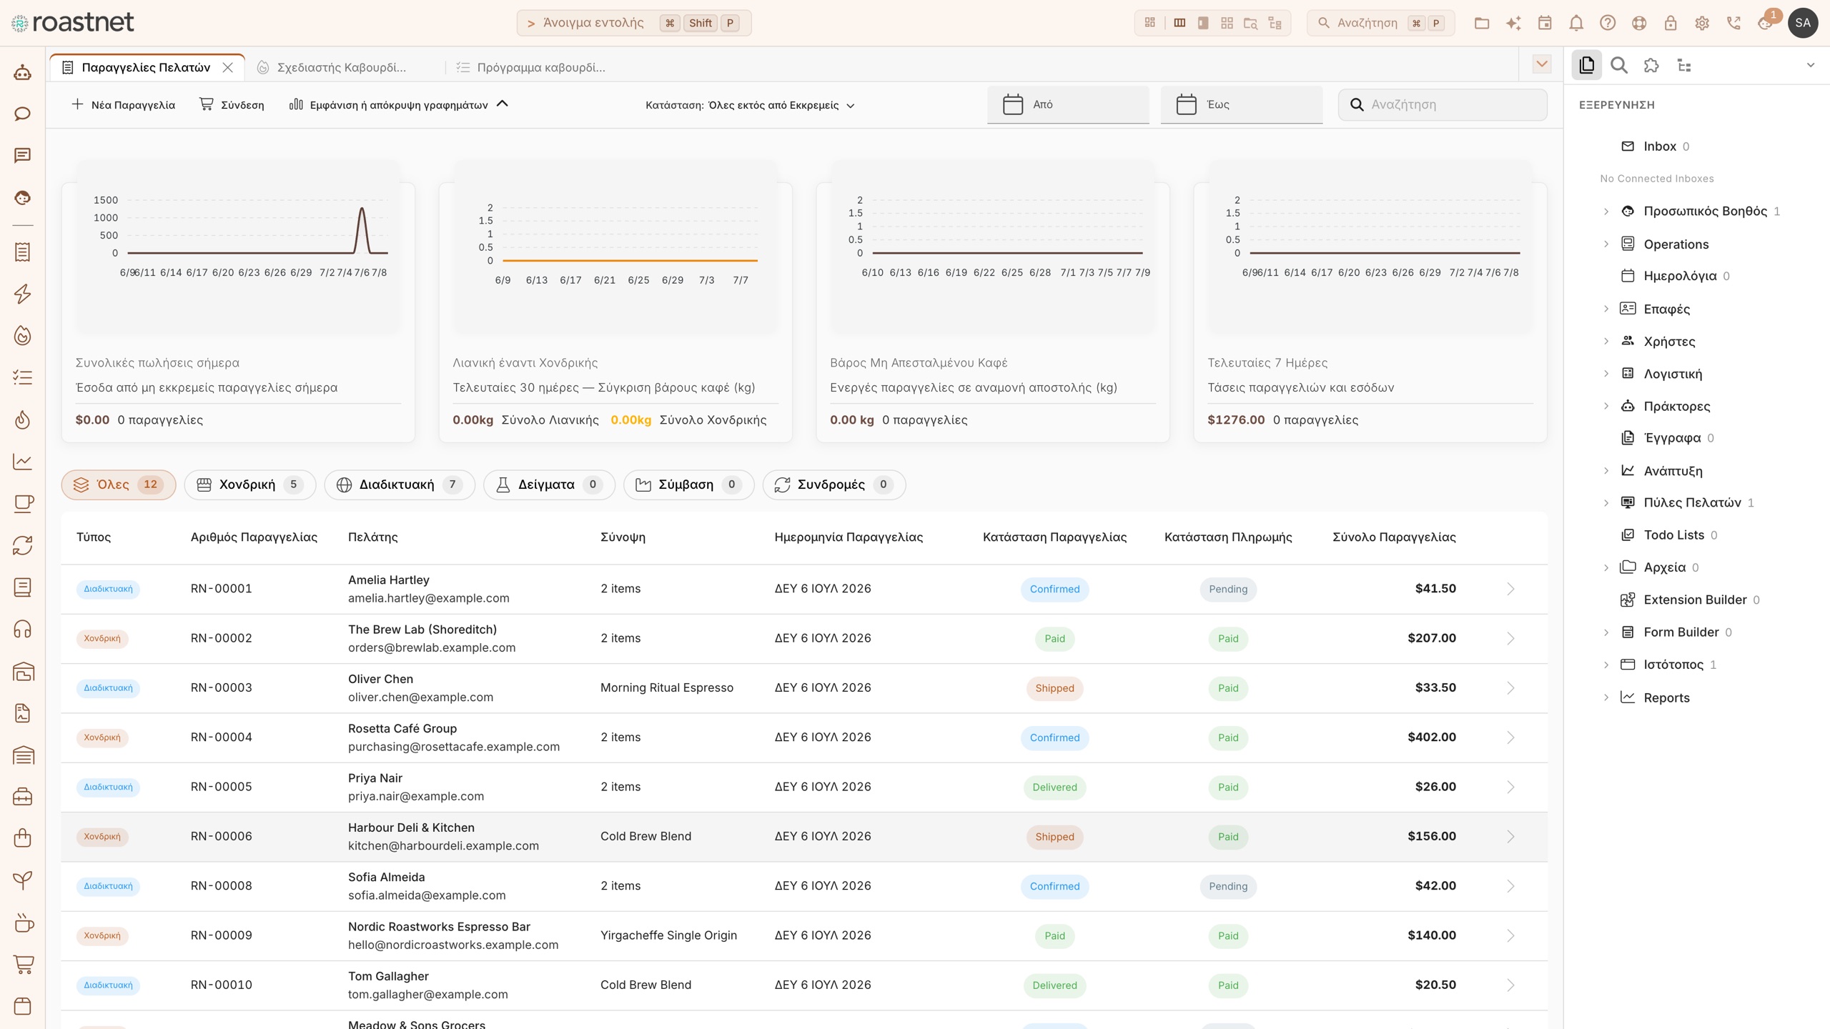Toggle chart visibility with Εμφάνιση ή απόκρυψη γραφημάτων

point(398,105)
